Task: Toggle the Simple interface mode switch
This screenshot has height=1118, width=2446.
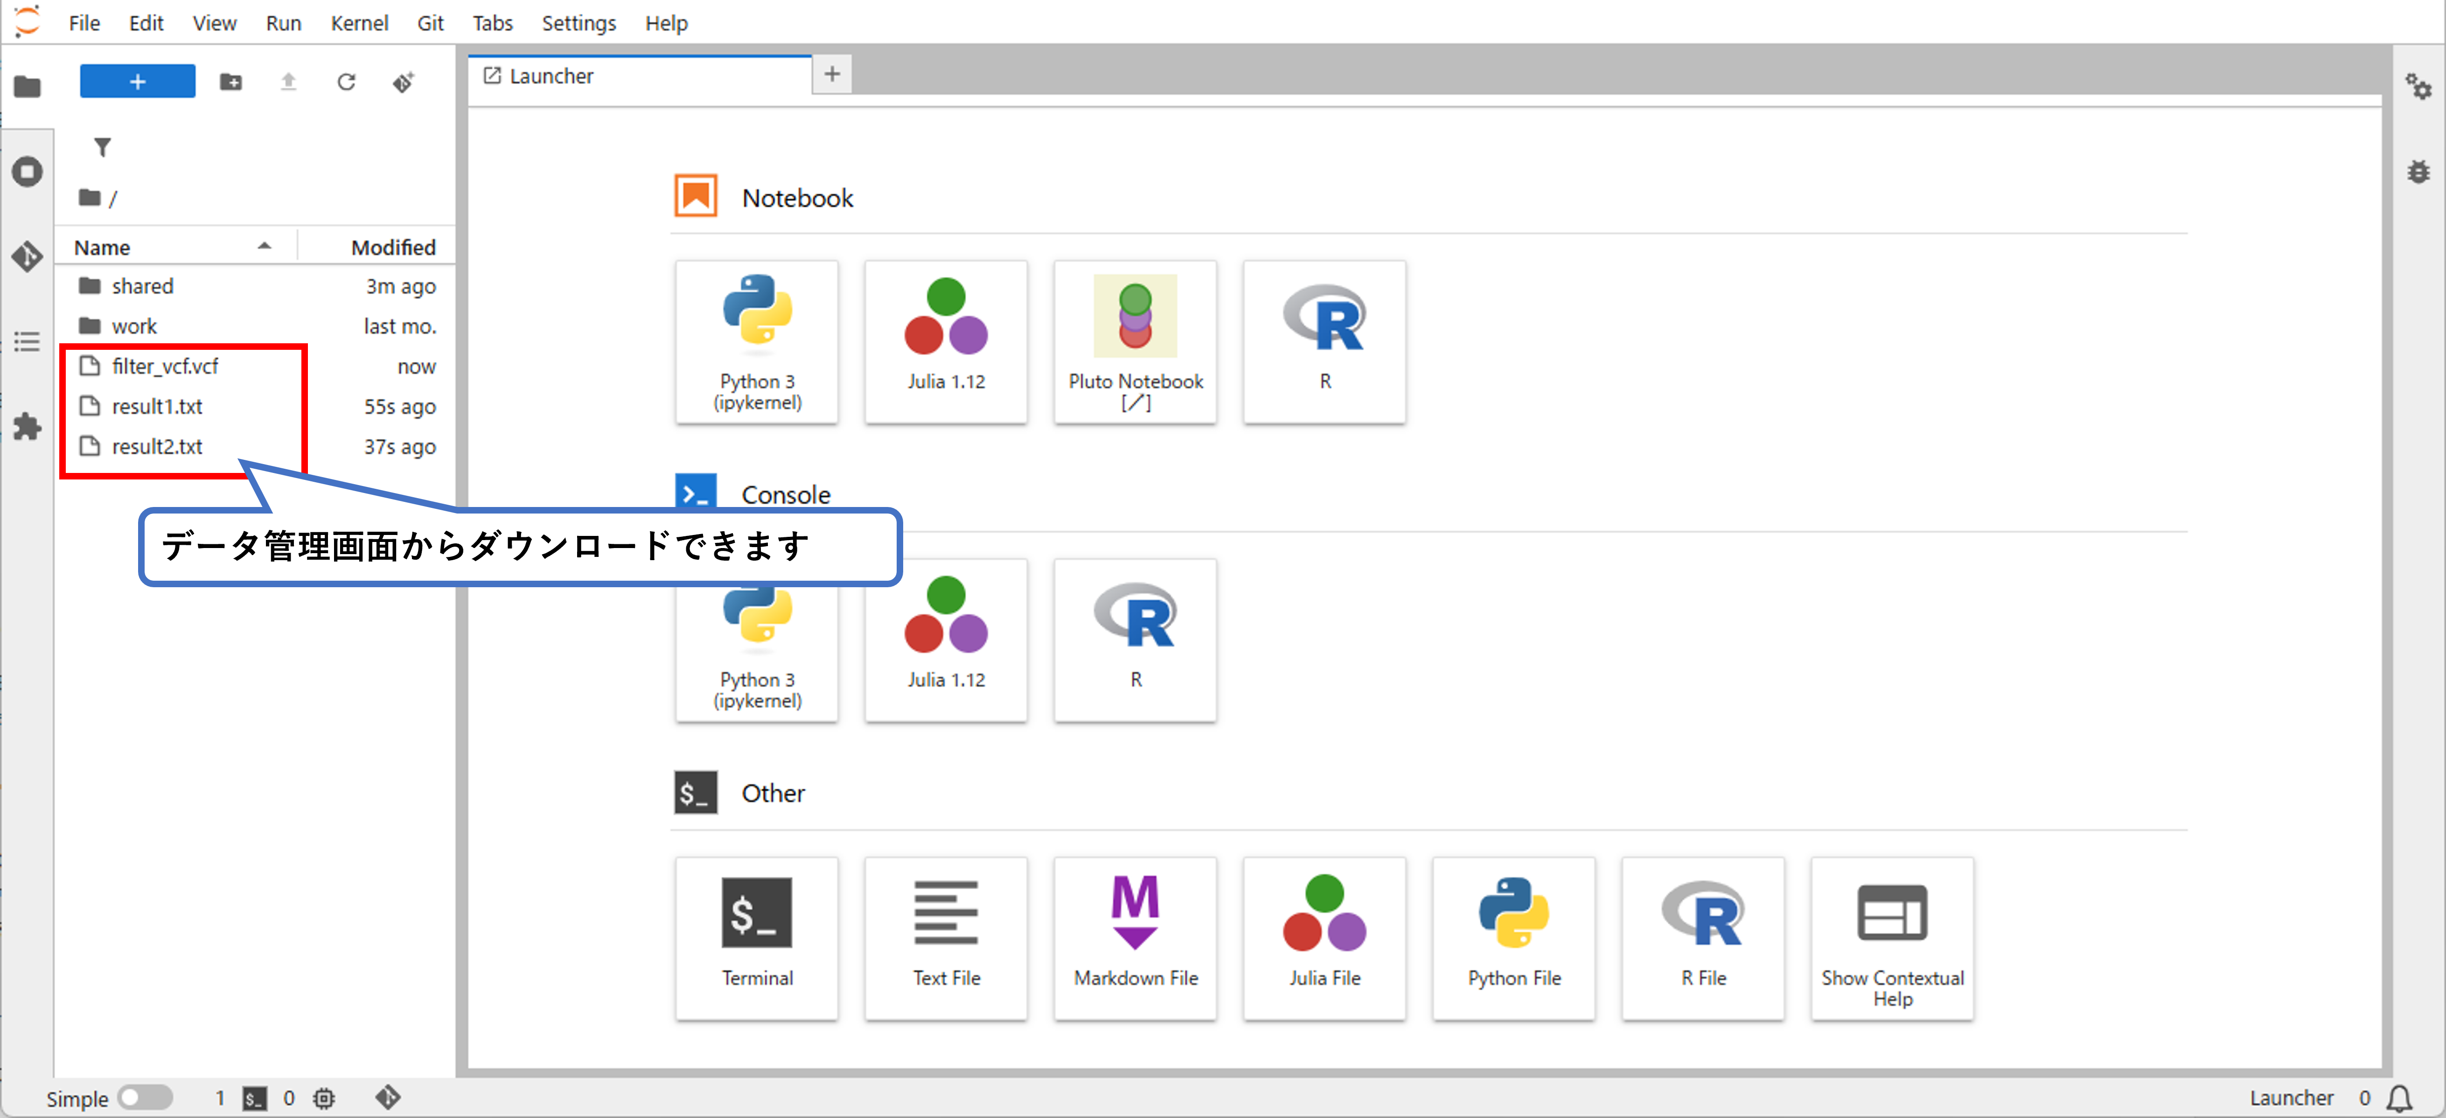Action: point(144,1097)
